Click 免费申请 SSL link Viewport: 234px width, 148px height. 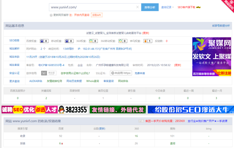coord(140,73)
